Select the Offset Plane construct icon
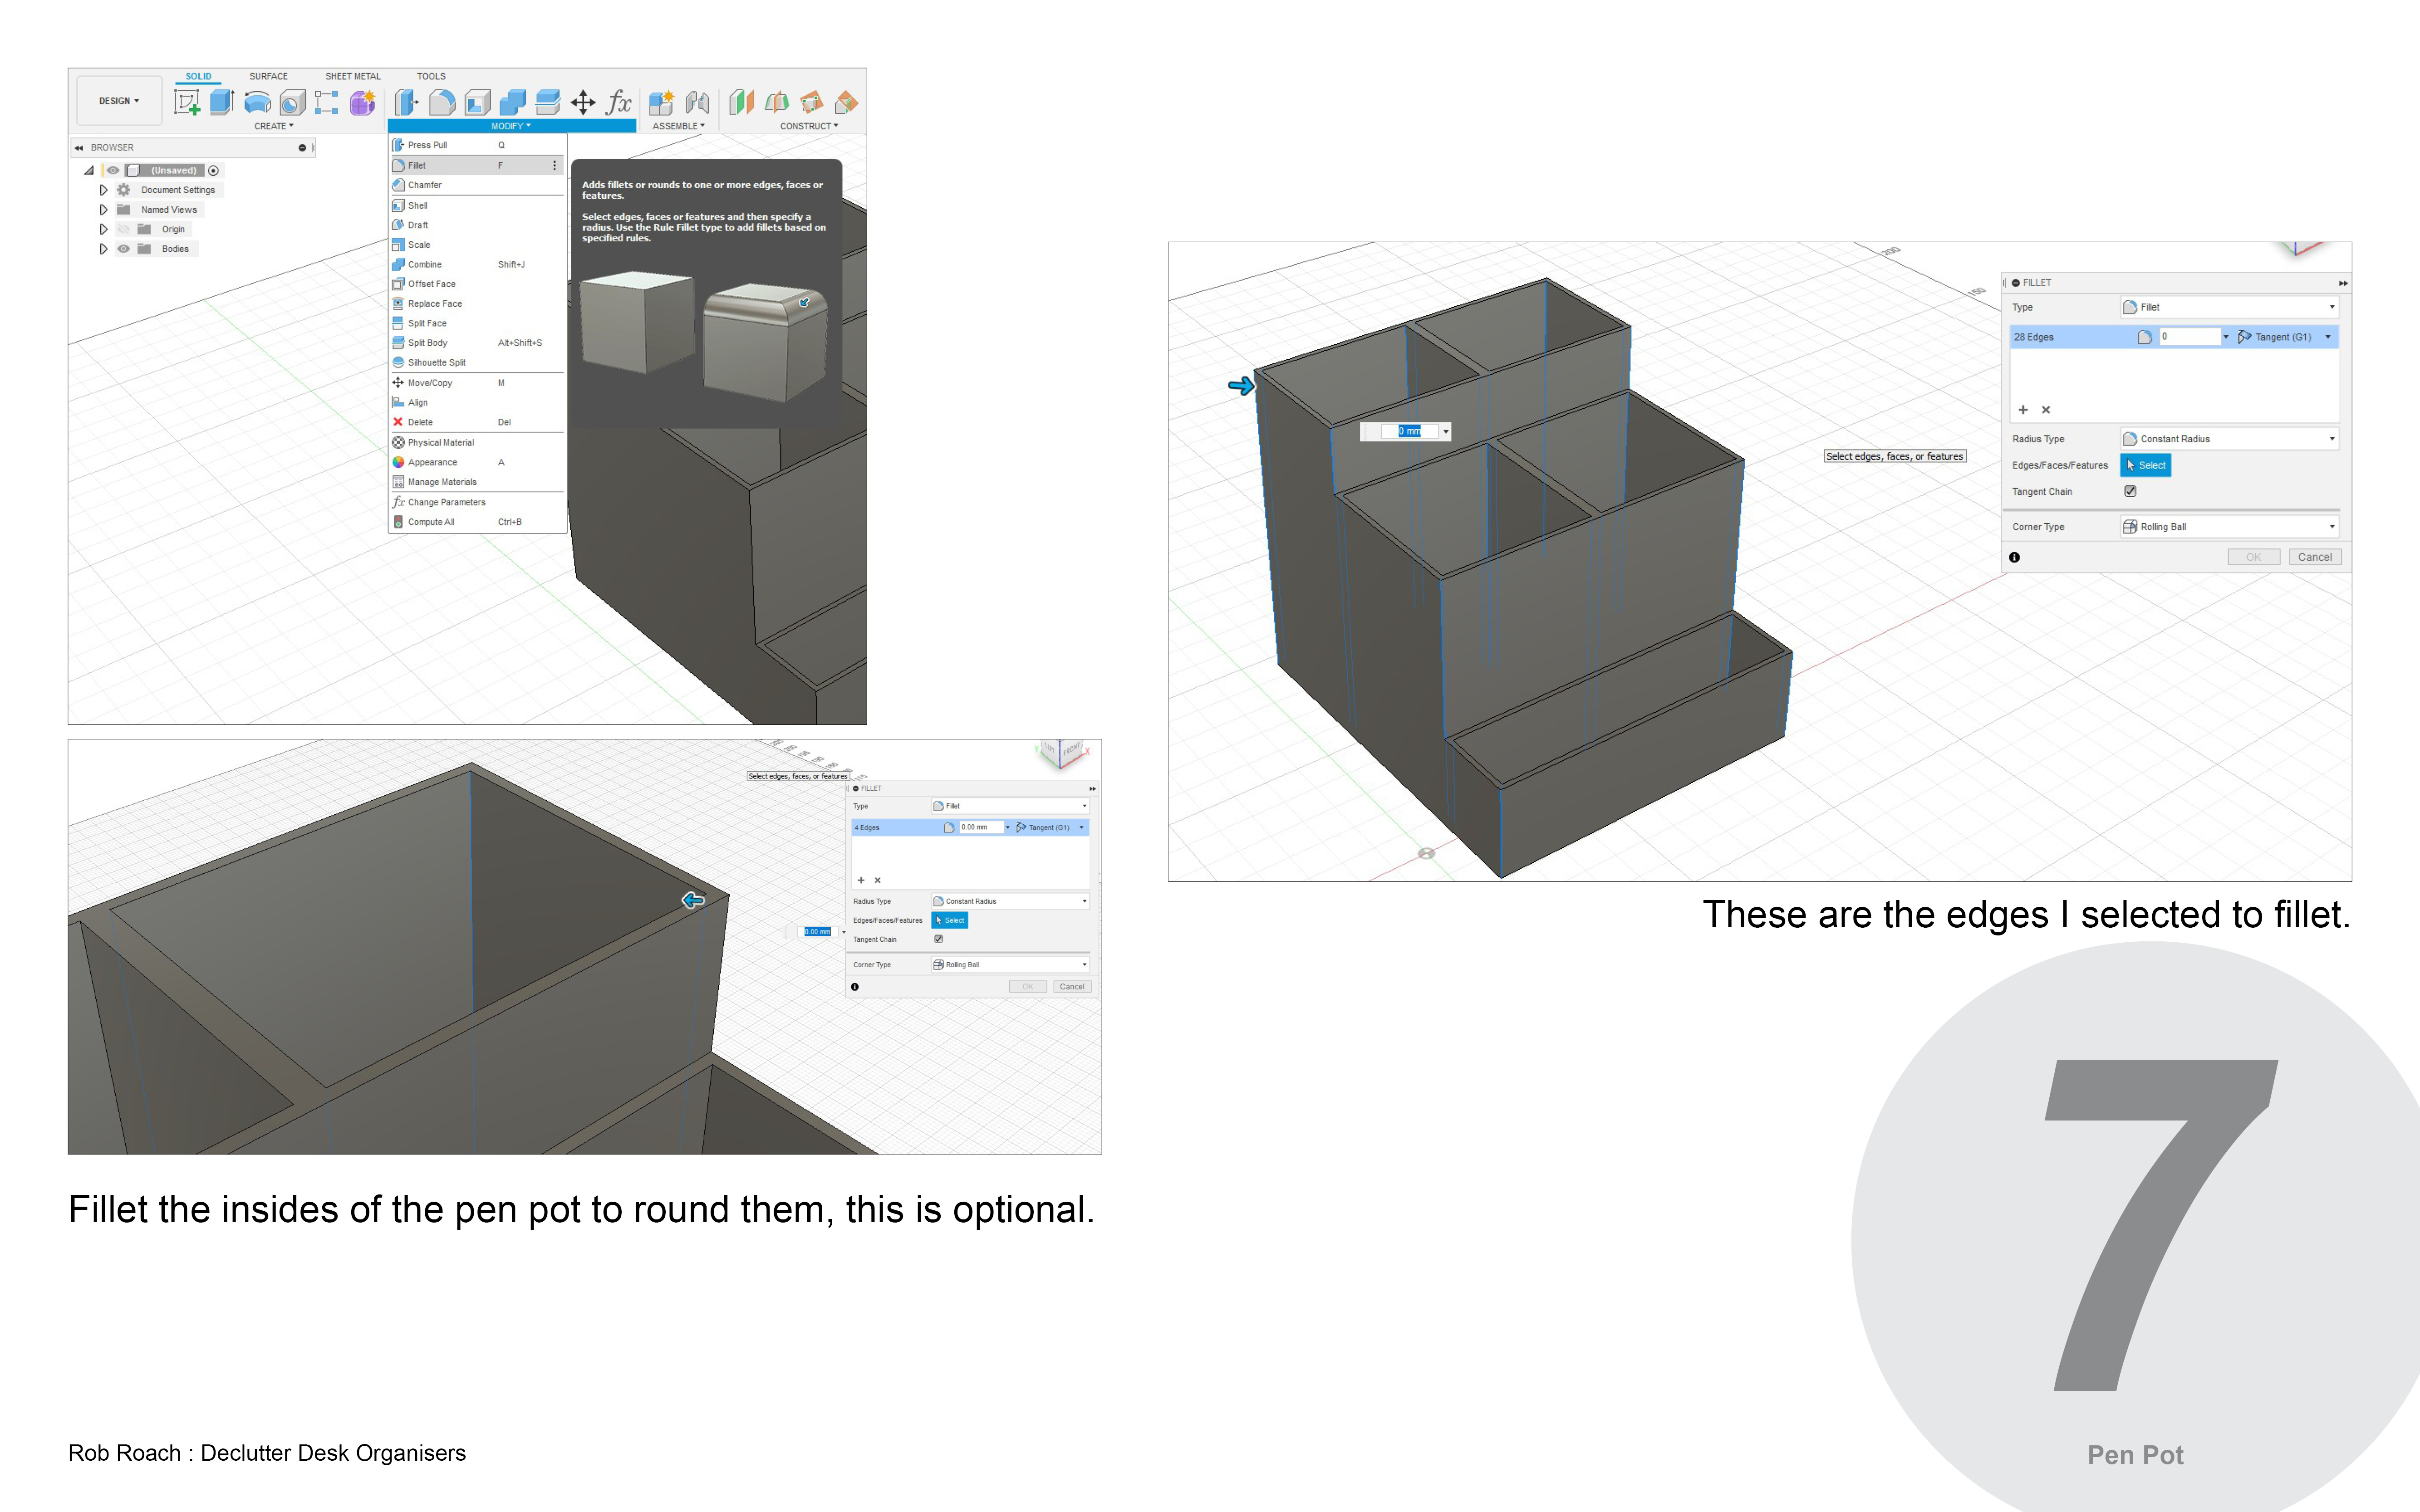The width and height of the screenshot is (2420, 1512). 741,102
